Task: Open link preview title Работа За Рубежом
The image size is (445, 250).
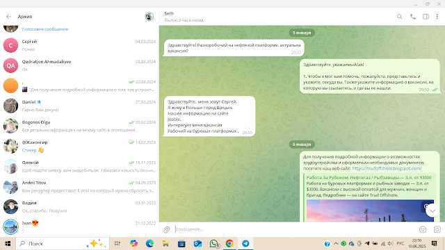Action: pos(369,178)
